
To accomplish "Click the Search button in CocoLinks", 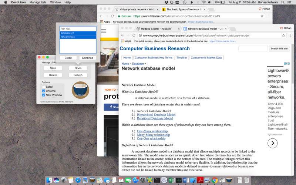I will click(x=78, y=75).
